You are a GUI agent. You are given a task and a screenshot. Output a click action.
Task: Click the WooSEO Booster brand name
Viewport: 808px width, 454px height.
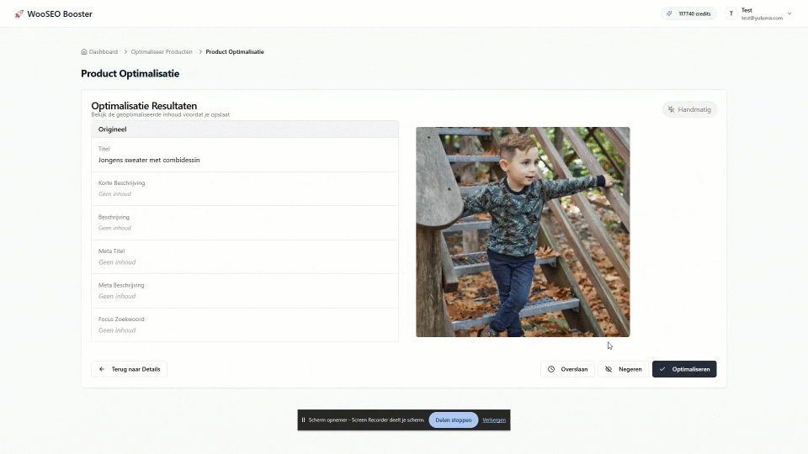coord(60,14)
